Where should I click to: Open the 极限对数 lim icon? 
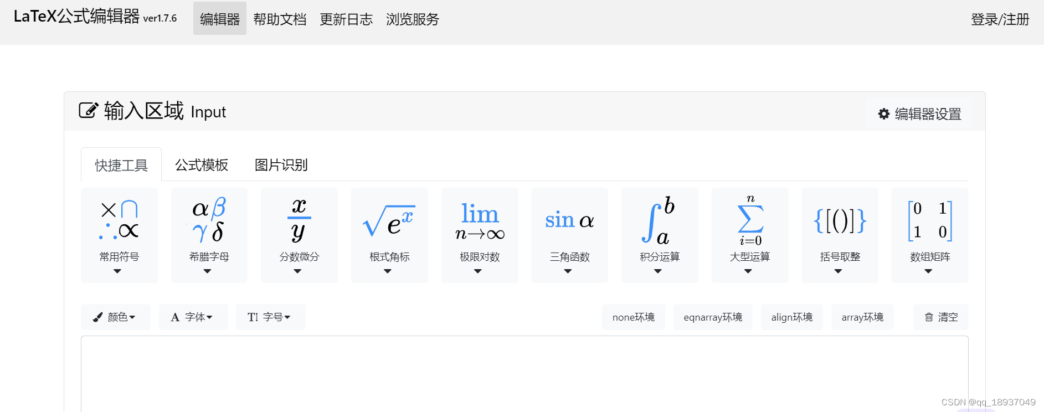[x=480, y=221]
